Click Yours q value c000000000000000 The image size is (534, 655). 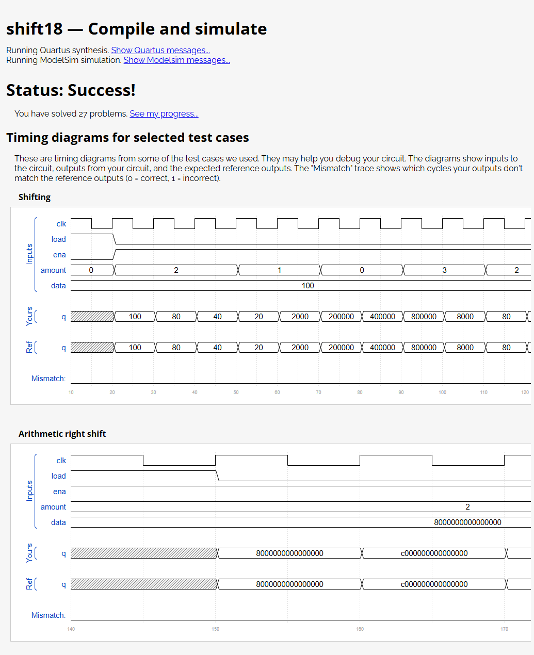coord(434,553)
